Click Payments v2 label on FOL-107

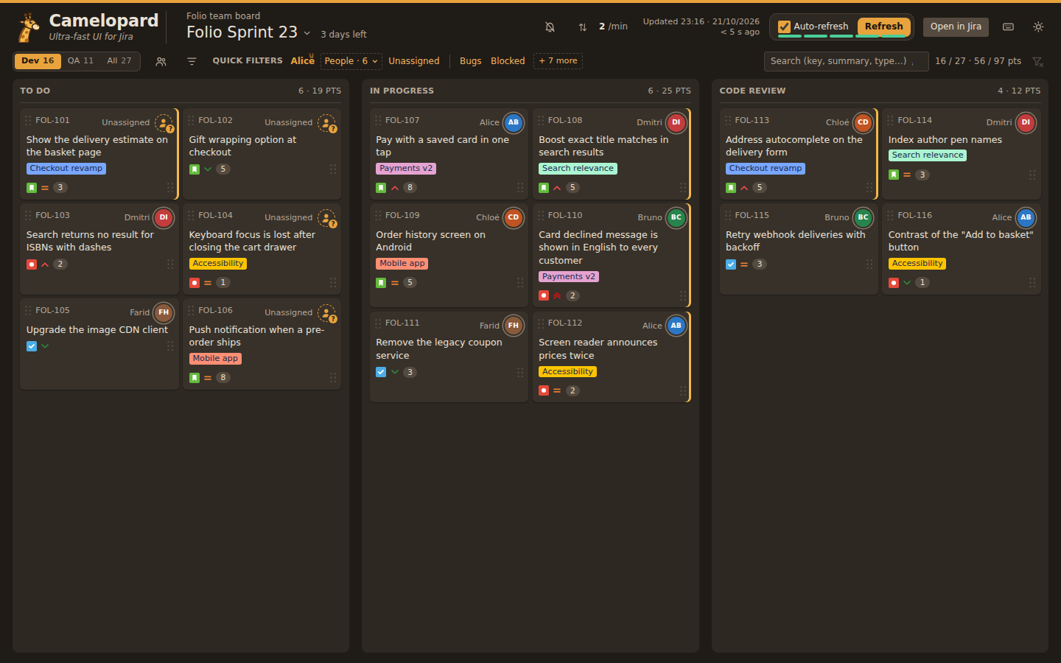(x=407, y=169)
